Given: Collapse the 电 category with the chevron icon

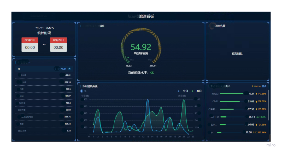Looking at the screenshot, I should 69,69.
